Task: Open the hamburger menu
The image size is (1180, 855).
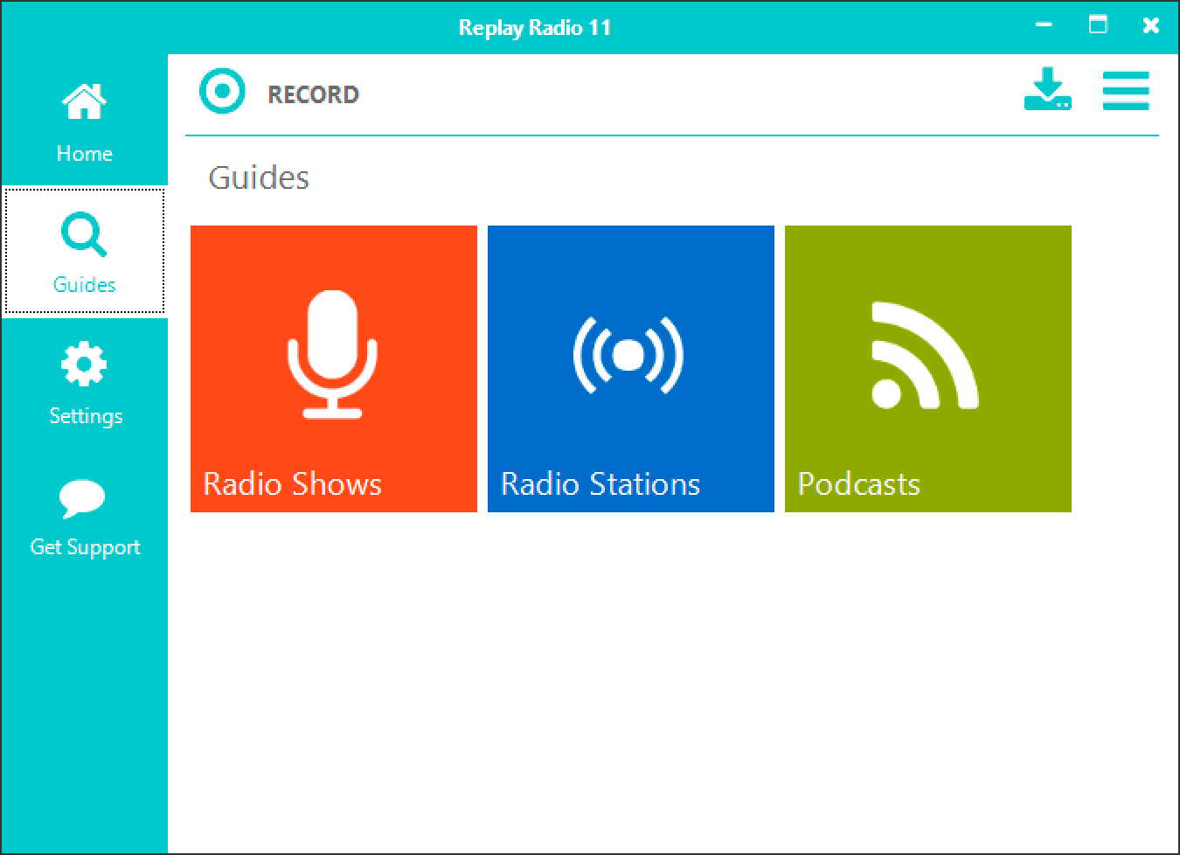Action: pos(1125,90)
